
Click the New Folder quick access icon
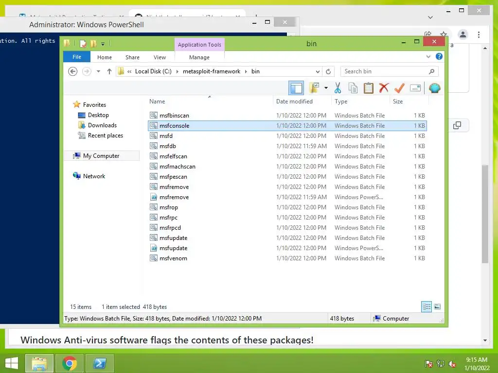[x=93, y=44]
